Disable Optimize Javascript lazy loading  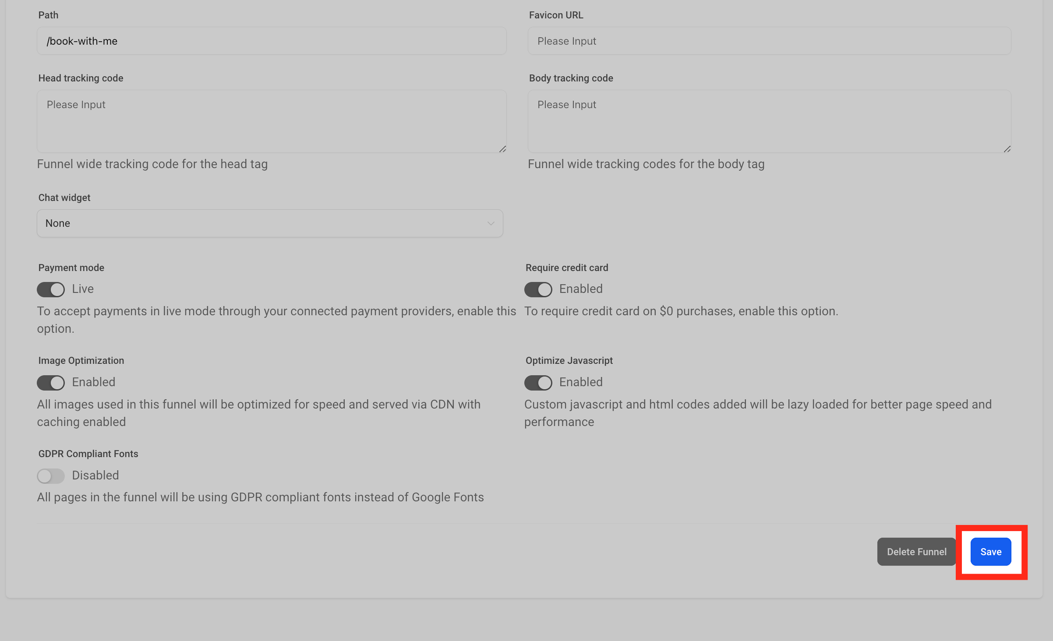coord(537,382)
